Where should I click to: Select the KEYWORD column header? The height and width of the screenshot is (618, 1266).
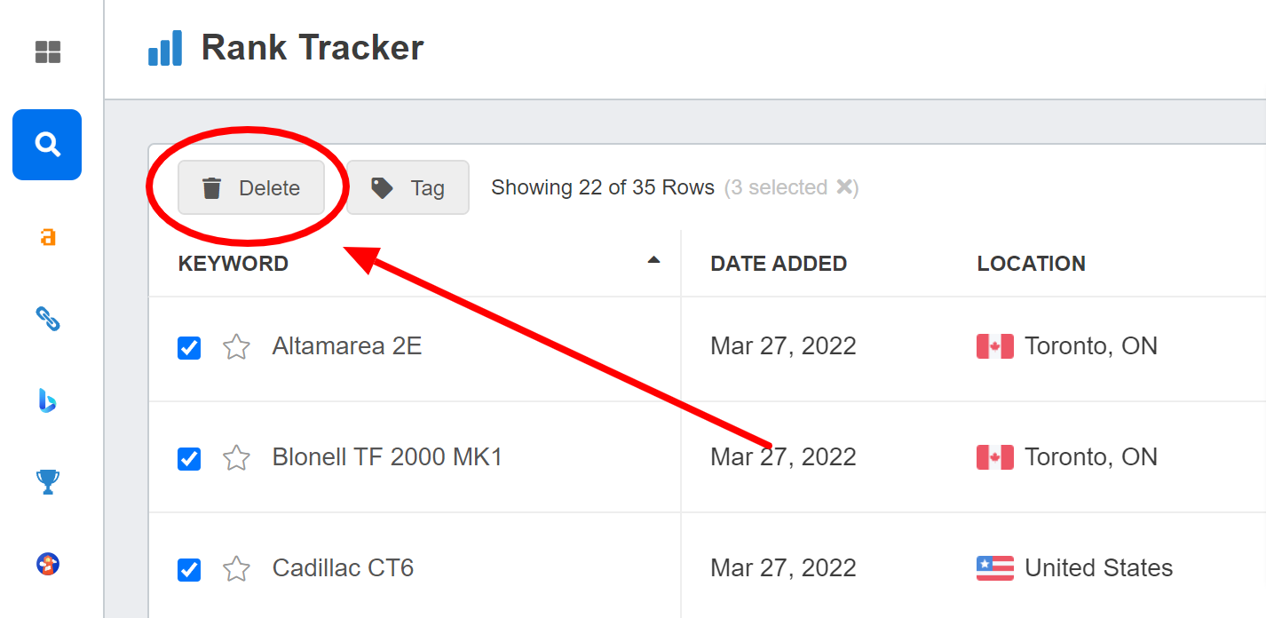pos(233,263)
